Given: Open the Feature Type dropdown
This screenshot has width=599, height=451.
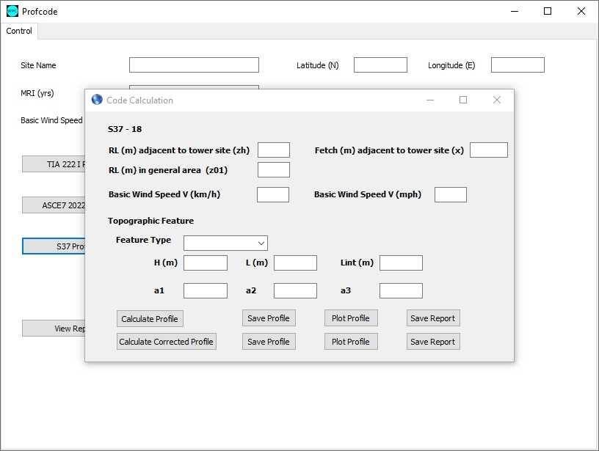Looking at the screenshot, I should tap(225, 243).
